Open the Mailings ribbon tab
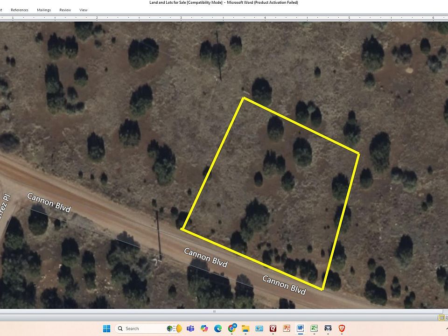Image resolution: width=448 pixels, height=336 pixels. click(x=44, y=10)
